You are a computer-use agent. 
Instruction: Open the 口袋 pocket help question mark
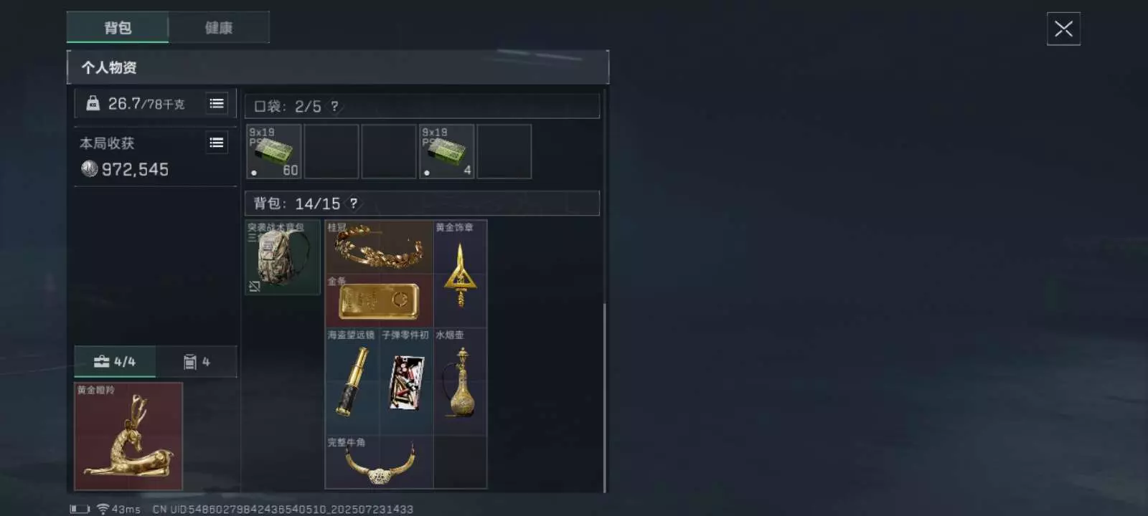coord(334,106)
